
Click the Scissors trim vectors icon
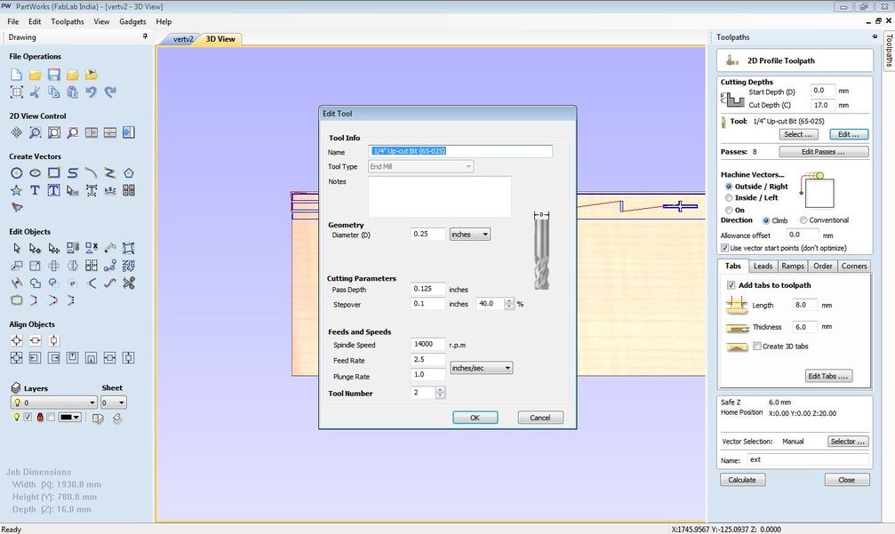[128, 283]
